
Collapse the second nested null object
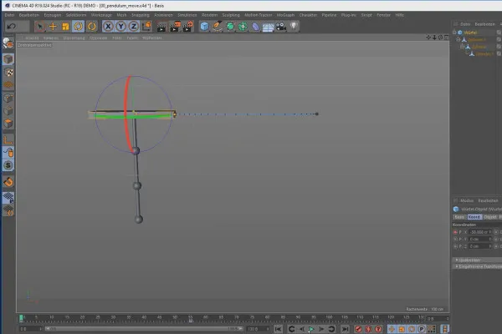click(462, 47)
